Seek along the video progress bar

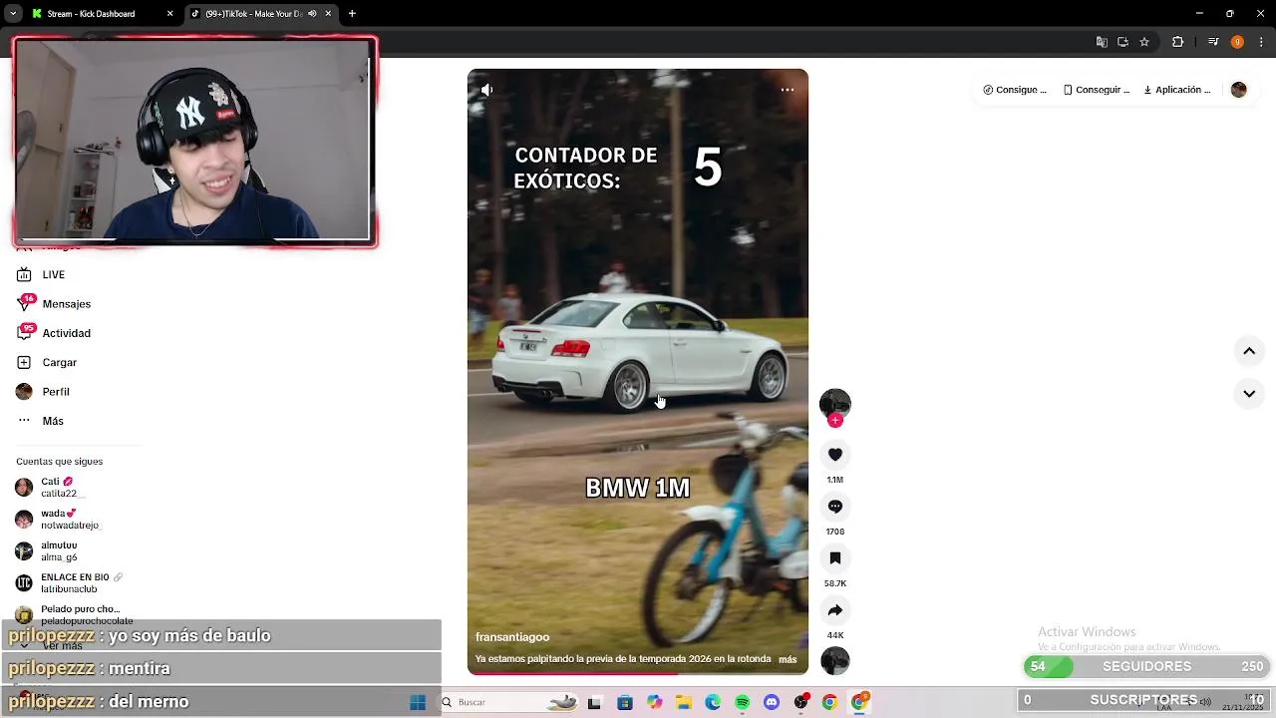pos(638,673)
